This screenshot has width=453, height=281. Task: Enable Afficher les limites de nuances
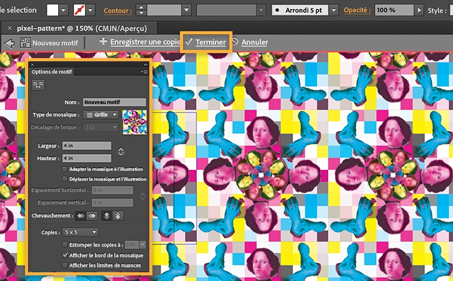(x=65, y=265)
